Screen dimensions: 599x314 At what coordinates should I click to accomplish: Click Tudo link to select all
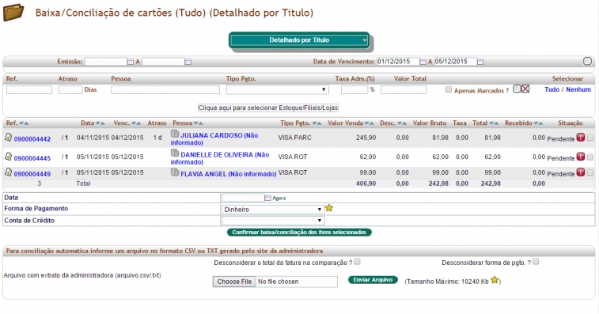552,89
